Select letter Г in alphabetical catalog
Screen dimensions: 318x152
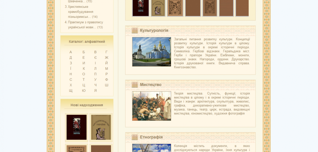point(107,52)
